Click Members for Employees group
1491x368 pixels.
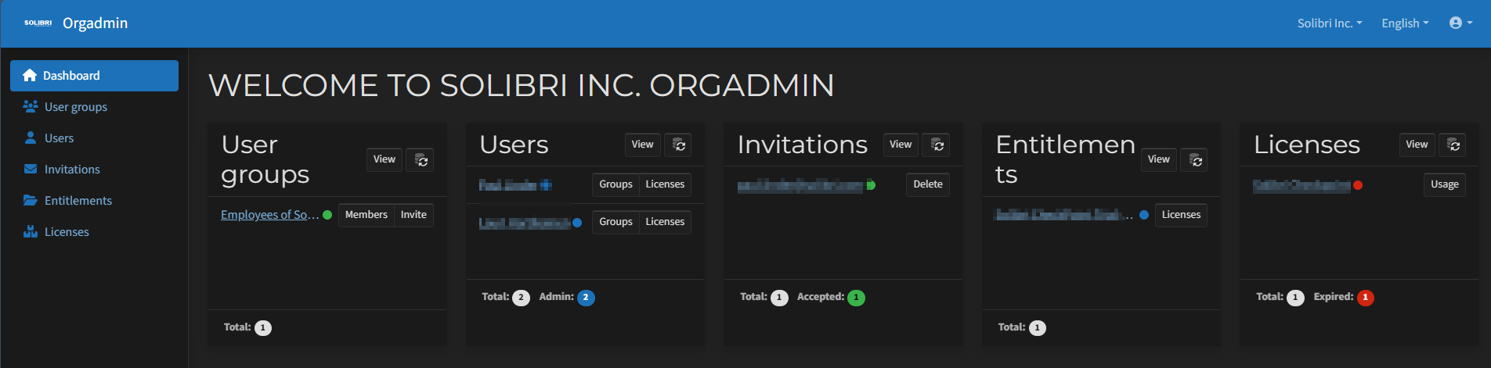point(366,215)
